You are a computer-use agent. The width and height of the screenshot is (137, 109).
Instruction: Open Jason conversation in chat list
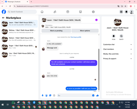coord(19,24)
